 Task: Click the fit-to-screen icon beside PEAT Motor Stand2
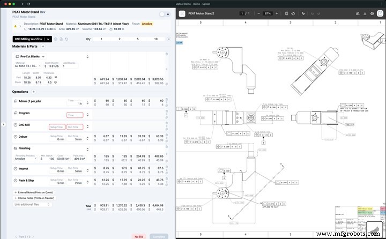[x=182, y=13]
